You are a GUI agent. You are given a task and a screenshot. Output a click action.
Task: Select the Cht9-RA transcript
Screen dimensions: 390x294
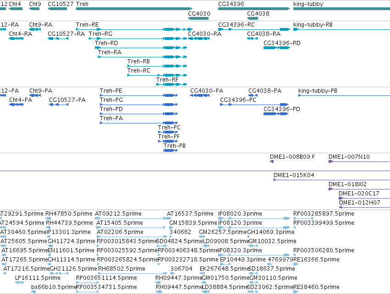click(x=35, y=29)
